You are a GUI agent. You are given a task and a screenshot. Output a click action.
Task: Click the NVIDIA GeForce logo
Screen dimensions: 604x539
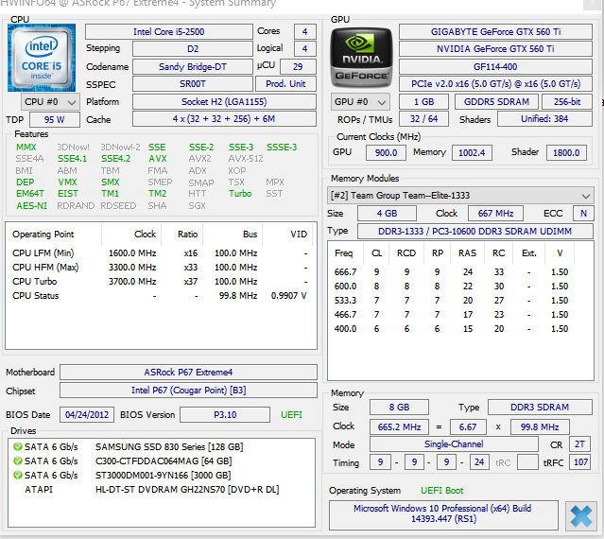click(361, 58)
